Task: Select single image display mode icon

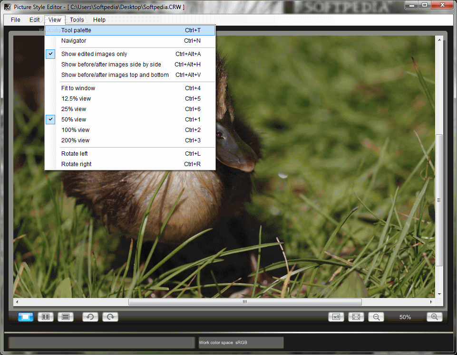Action: click(26, 317)
